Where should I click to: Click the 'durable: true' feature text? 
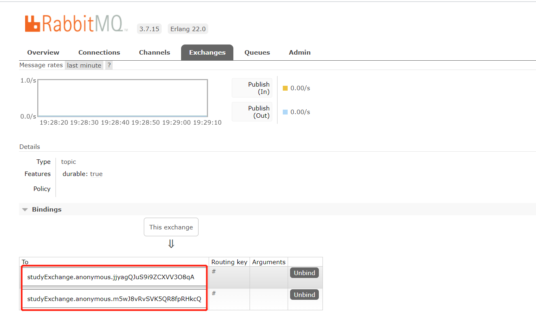coord(83,174)
